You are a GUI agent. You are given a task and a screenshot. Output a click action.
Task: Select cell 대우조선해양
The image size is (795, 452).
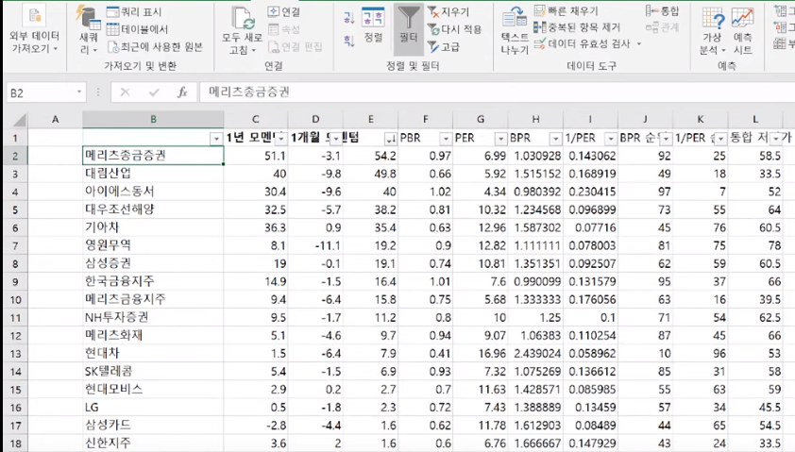tap(153, 209)
